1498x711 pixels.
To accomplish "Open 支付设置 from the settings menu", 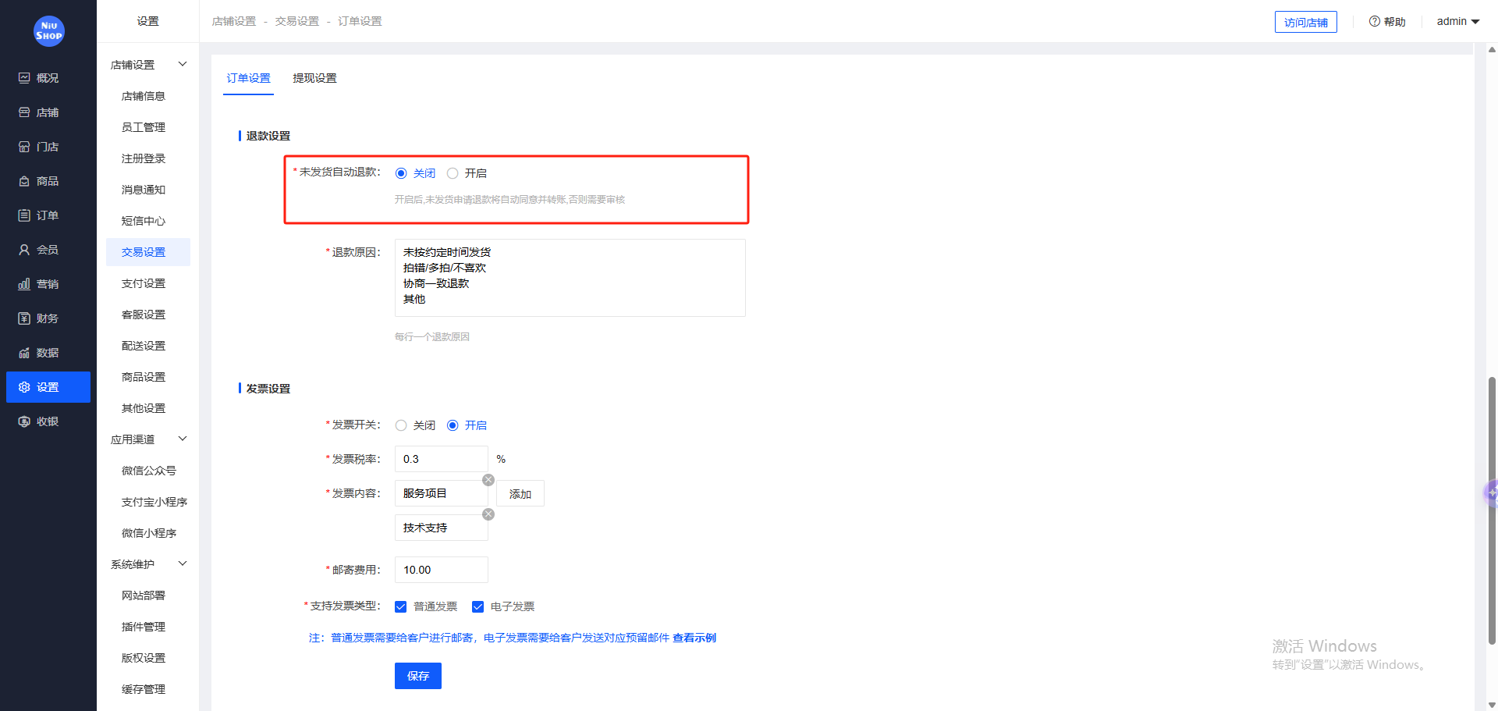I will point(143,283).
